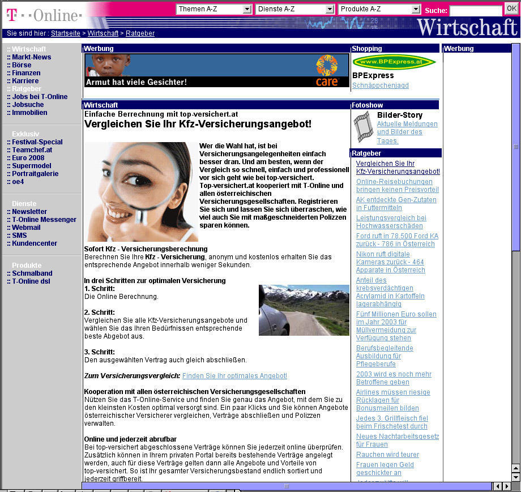Click the BPExpress shop logo
Screen dimensions: 521x492
pyautogui.click(x=394, y=61)
